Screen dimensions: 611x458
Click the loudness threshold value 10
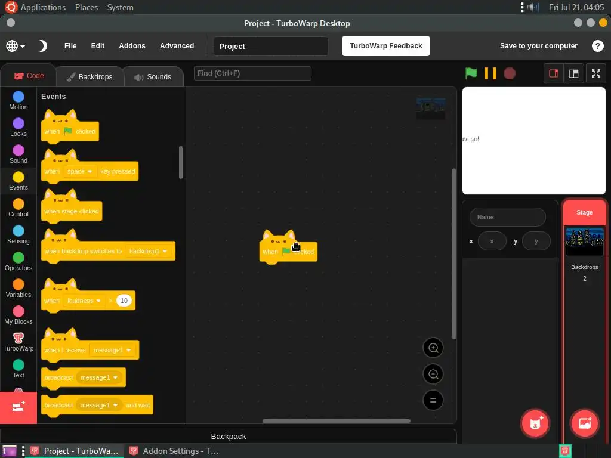[124, 301]
